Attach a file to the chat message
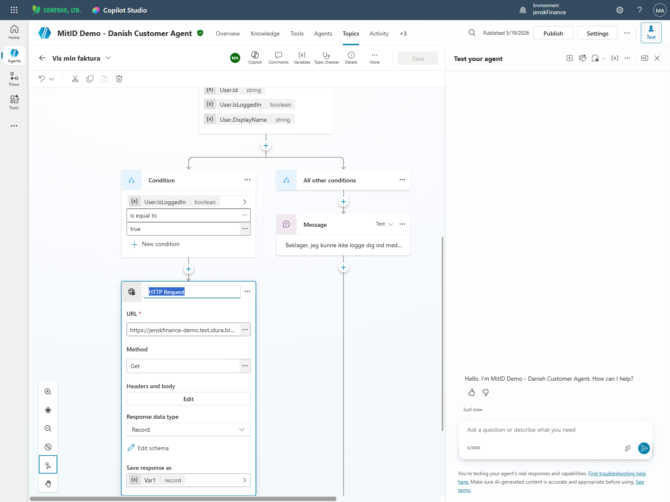670x502 pixels. click(x=628, y=448)
